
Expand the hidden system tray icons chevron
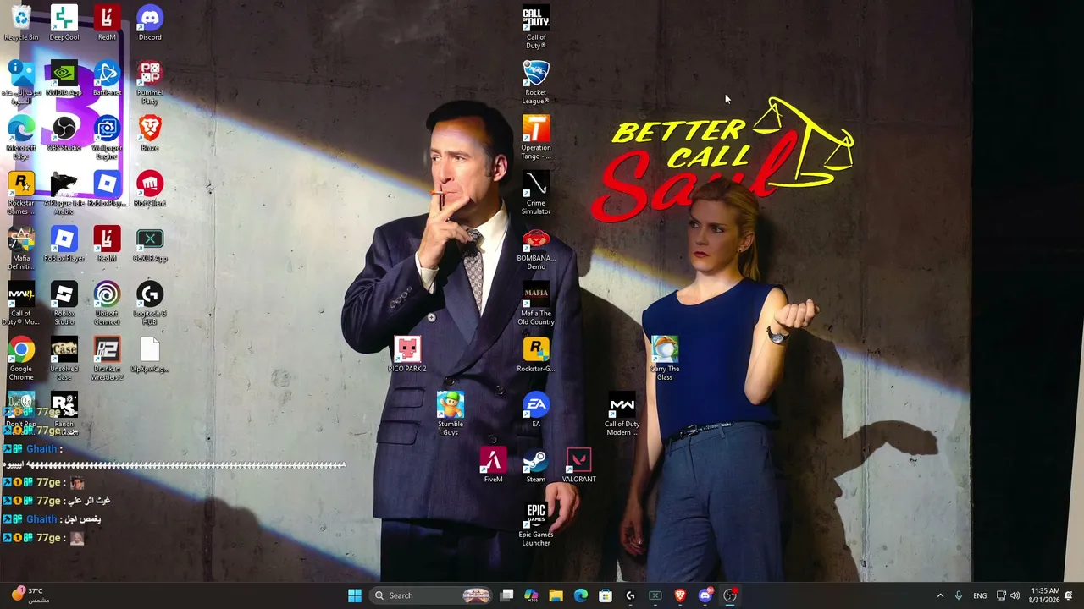pyautogui.click(x=940, y=595)
